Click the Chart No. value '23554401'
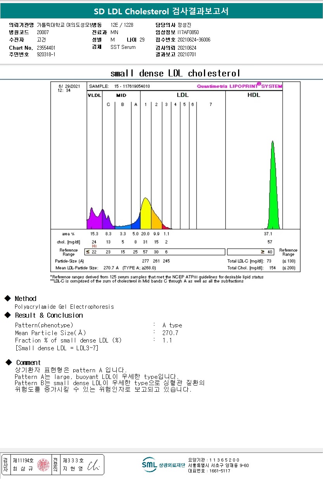Screen dimensions: 323x479 coord(46,47)
